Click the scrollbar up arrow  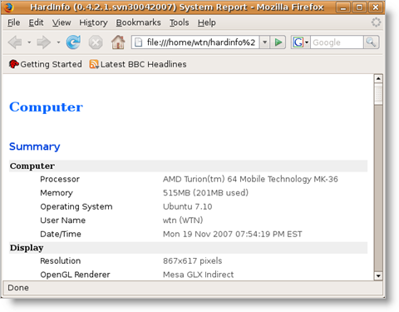tap(378, 78)
